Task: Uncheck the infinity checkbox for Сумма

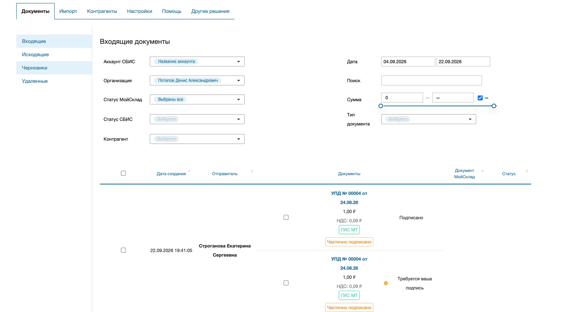Action: tap(480, 98)
